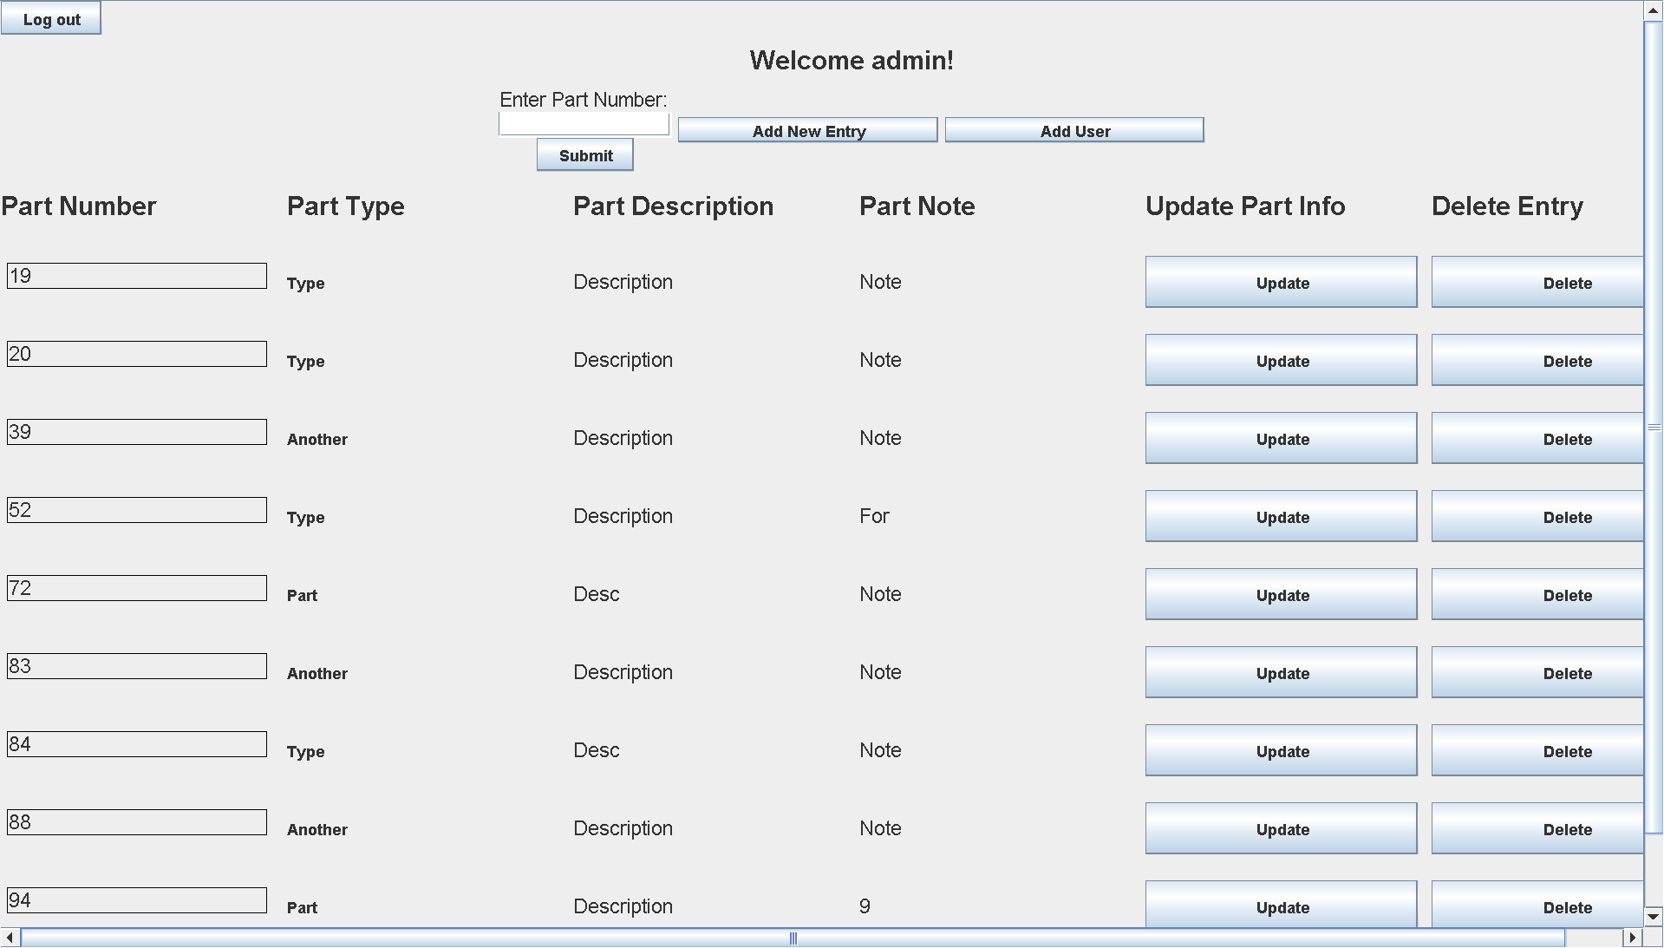
Task: Click Update for part 88
Action: [1281, 828]
